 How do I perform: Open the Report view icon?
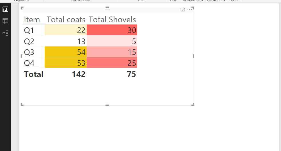pyautogui.click(x=5, y=9)
